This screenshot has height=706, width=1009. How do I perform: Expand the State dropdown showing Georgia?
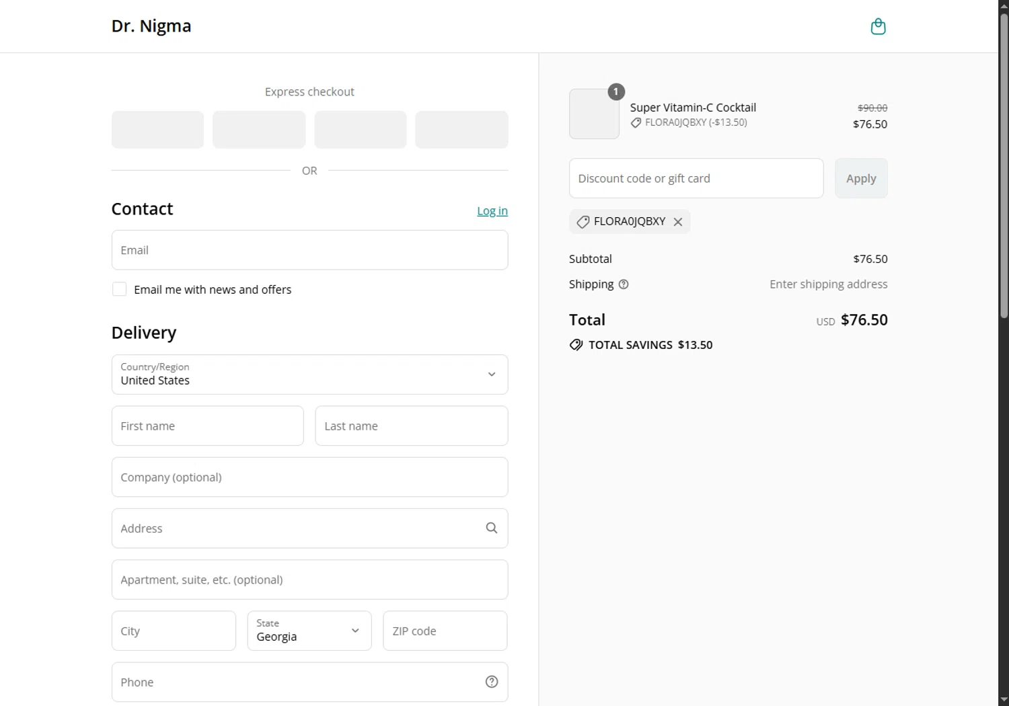[x=309, y=631]
